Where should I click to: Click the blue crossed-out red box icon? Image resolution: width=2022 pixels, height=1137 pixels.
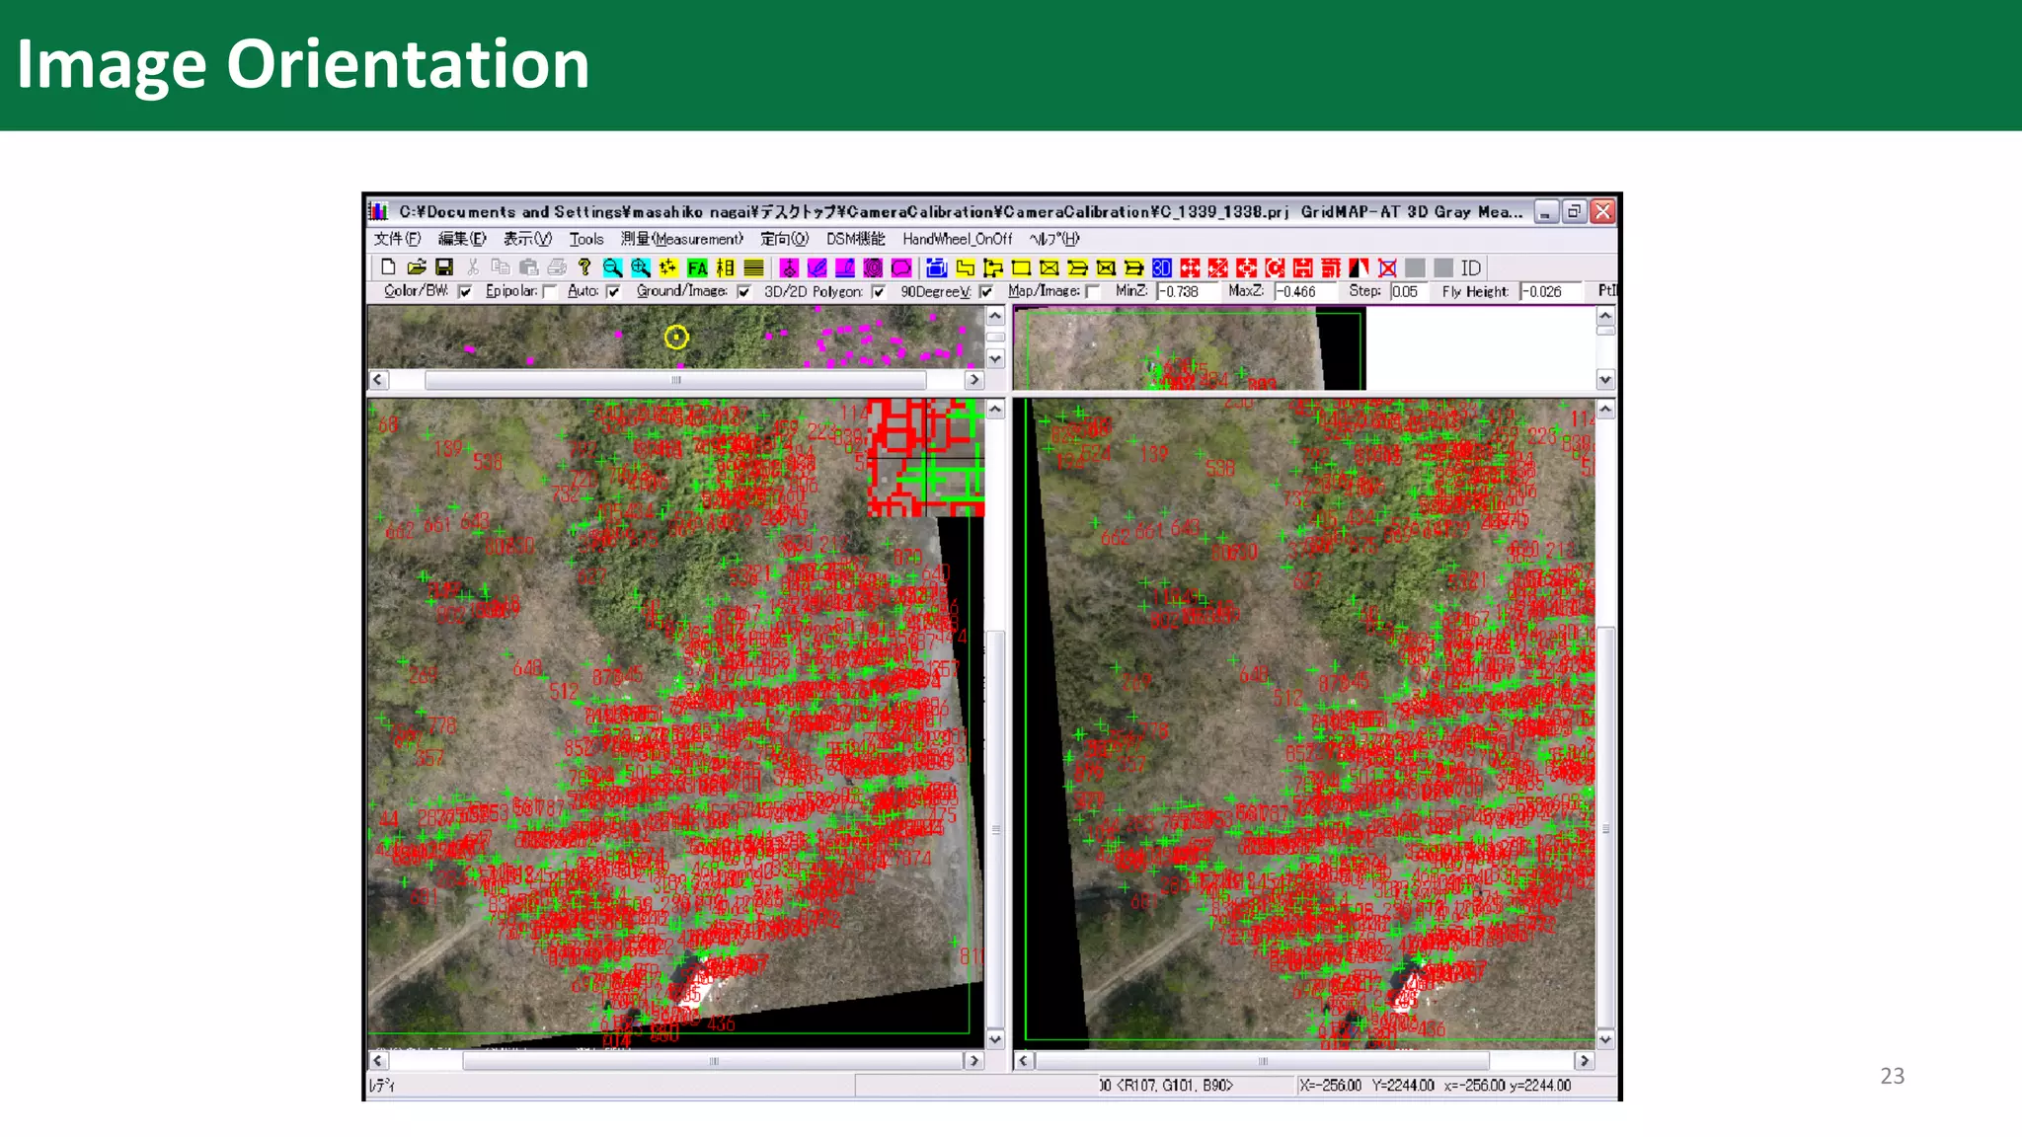pyautogui.click(x=1387, y=267)
